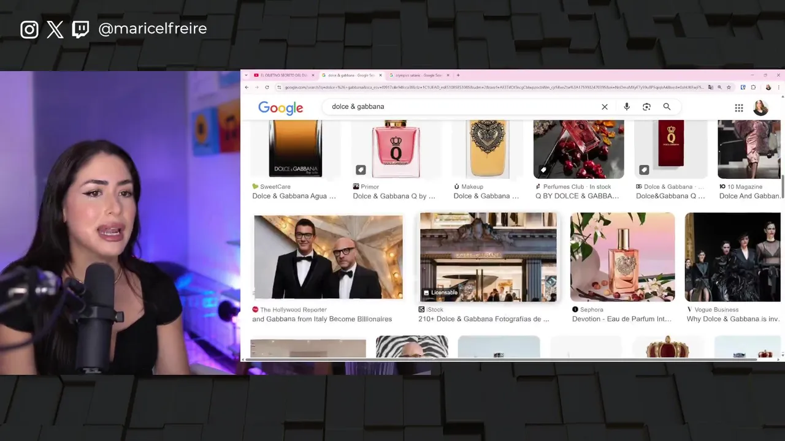Click 'and Gabbana from Italy Become Billionaires' title
This screenshot has height=441, width=785.
[322, 319]
